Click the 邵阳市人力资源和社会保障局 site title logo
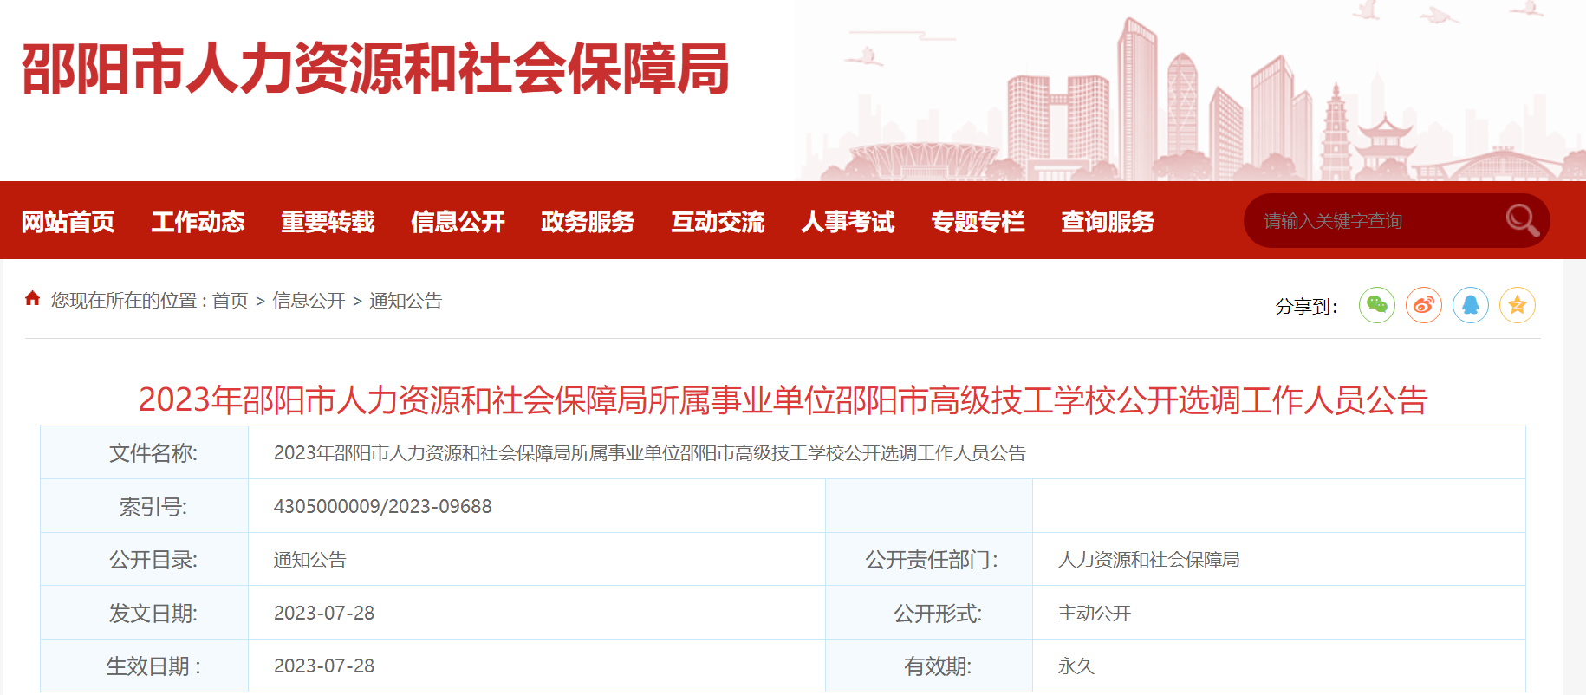 [374, 68]
